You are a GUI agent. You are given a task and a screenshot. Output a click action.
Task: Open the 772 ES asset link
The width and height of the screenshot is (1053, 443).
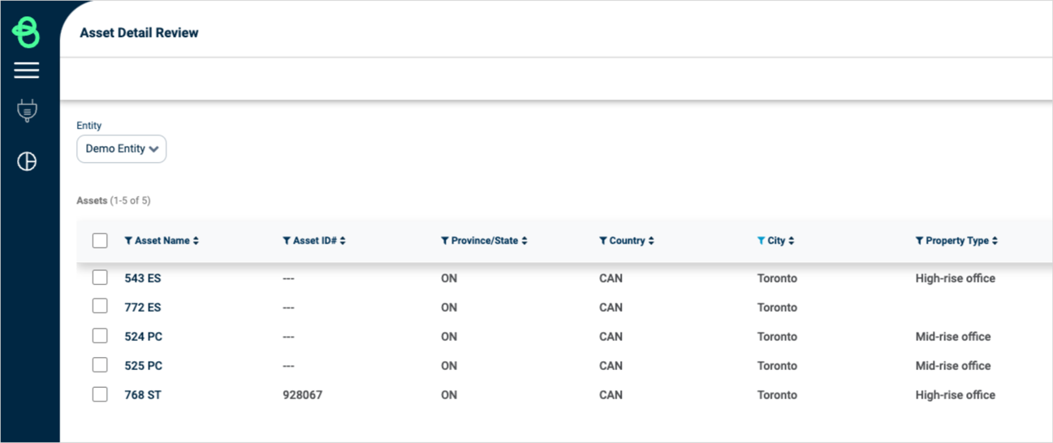pos(143,308)
